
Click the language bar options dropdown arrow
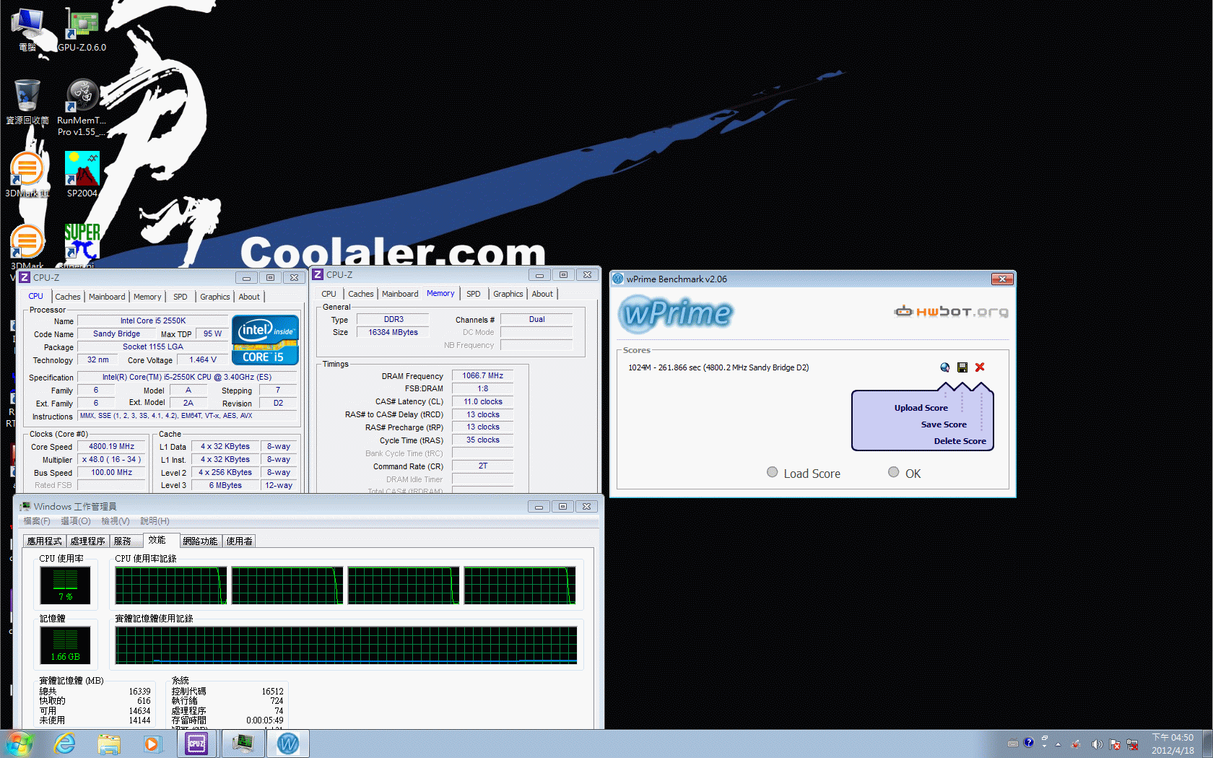click(x=1044, y=746)
